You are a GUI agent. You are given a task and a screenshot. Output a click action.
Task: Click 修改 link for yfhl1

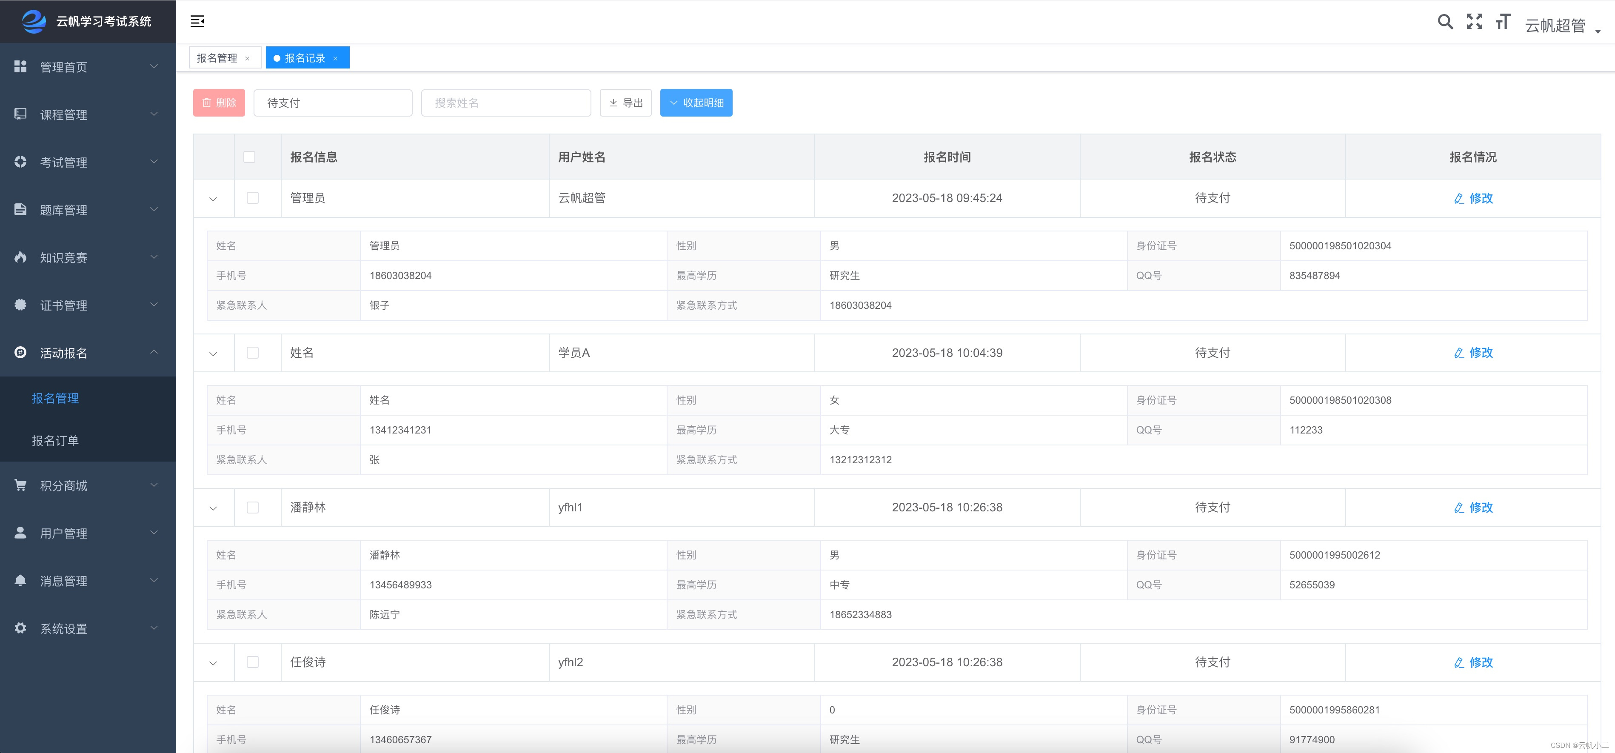(1473, 508)
